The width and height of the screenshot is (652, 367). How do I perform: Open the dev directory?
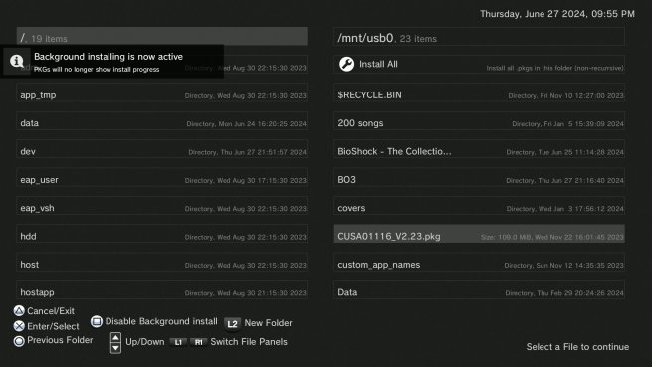[x=161, y=149]
